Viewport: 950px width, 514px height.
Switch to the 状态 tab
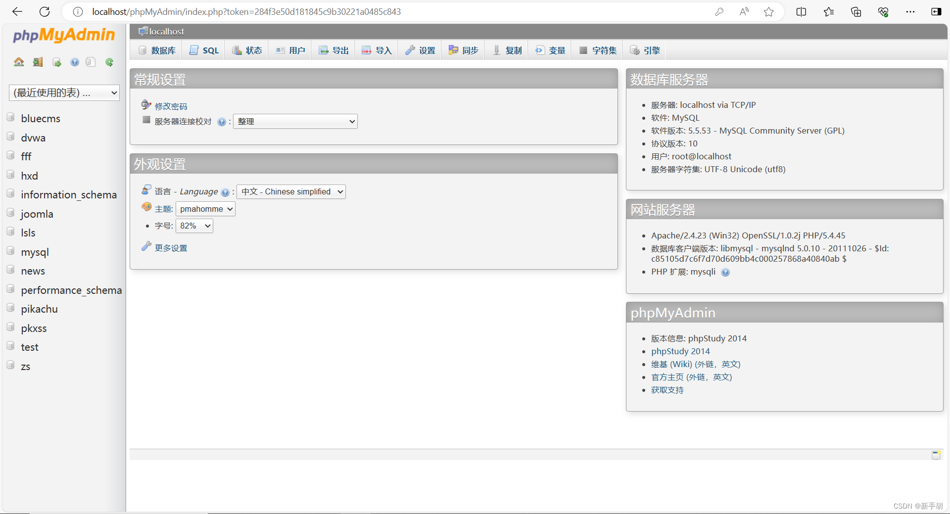click(247, 50)
